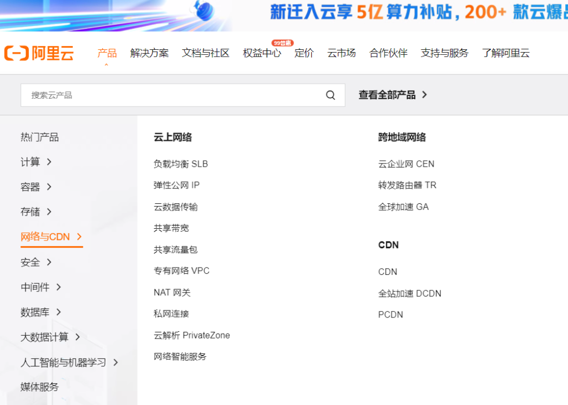This screenshot has width=568, height=405.
Task: Click the search magnifier icon
Action: tap(331, 95)
